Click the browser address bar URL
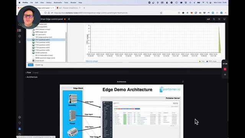Viewport: 245px width, 138px height. click(91, 13)
